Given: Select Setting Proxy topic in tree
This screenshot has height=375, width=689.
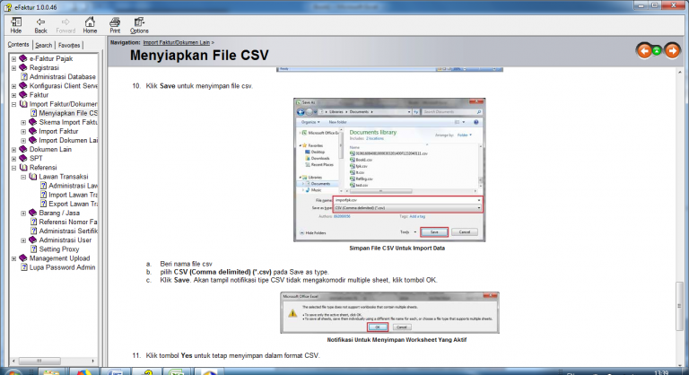Looking at the screenshot, I should pos(61,249).
